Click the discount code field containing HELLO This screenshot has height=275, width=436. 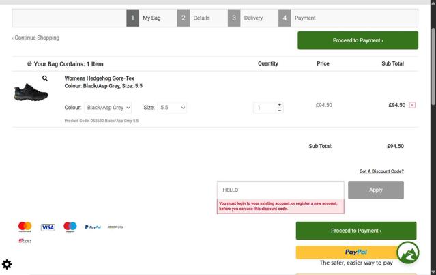[x=280, y=190]
